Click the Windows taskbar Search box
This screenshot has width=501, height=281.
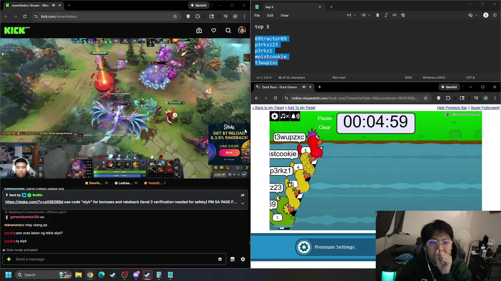(x=44, y=275)
